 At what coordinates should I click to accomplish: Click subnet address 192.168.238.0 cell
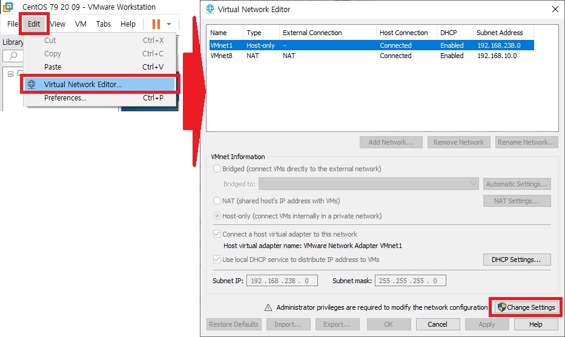click(x=499, y=45)
